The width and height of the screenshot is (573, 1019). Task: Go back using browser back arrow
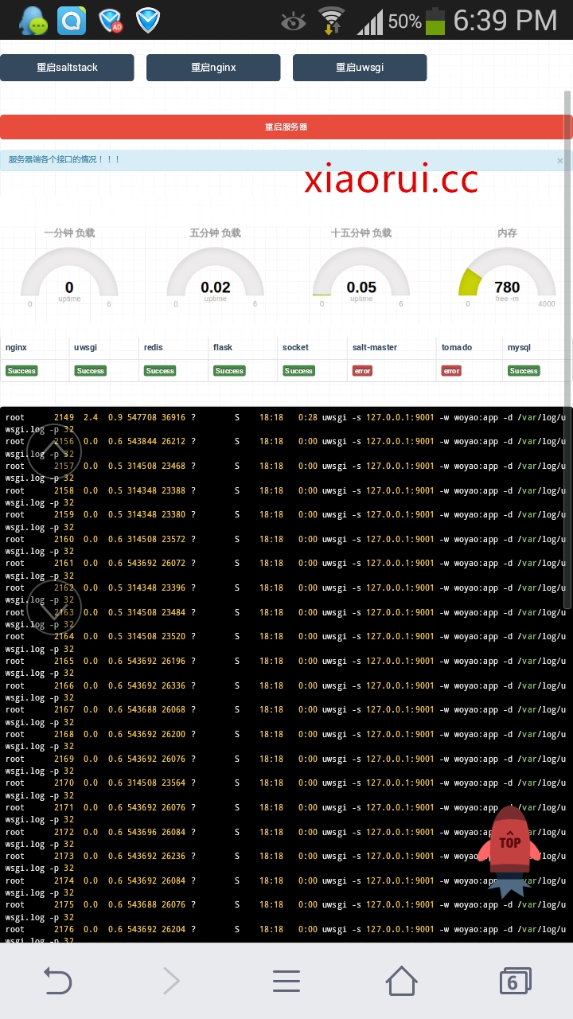coord(57,982)
